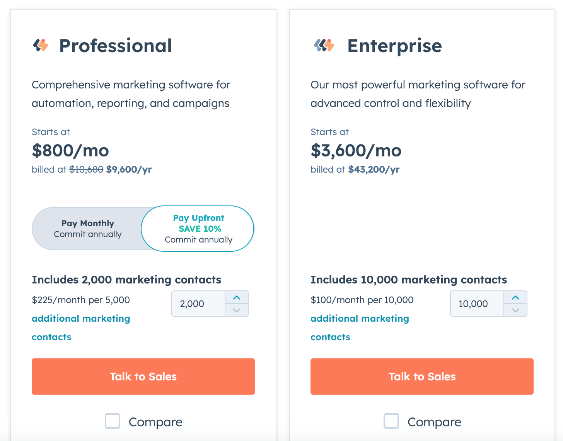Click the $800/mo Professional price

(70, 151)
